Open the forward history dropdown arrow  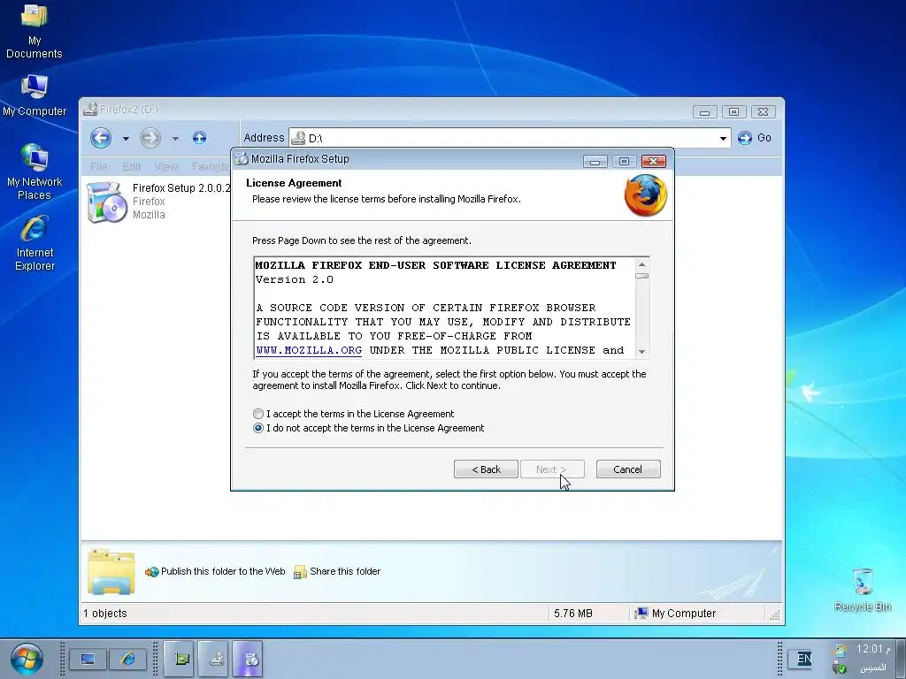point(175,139)
